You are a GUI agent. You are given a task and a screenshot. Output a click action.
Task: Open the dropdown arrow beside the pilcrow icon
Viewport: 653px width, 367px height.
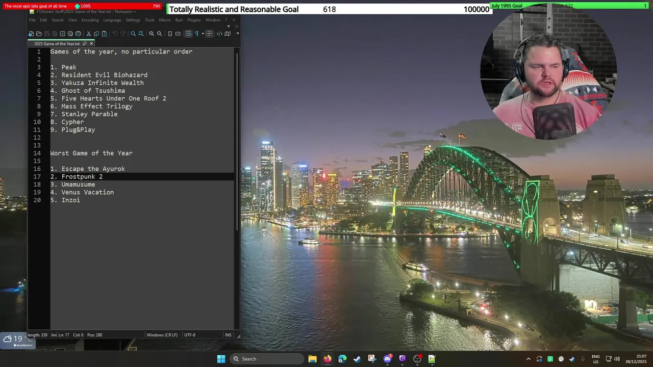tap(203, 34)
